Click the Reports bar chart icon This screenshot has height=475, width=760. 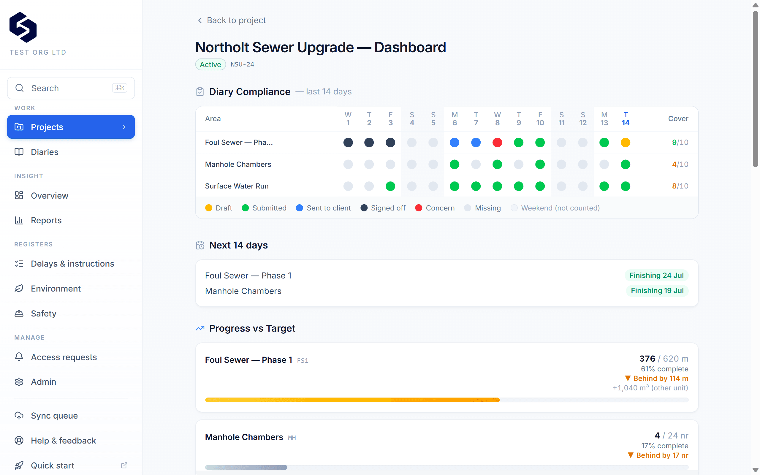(x=19, y=220)
